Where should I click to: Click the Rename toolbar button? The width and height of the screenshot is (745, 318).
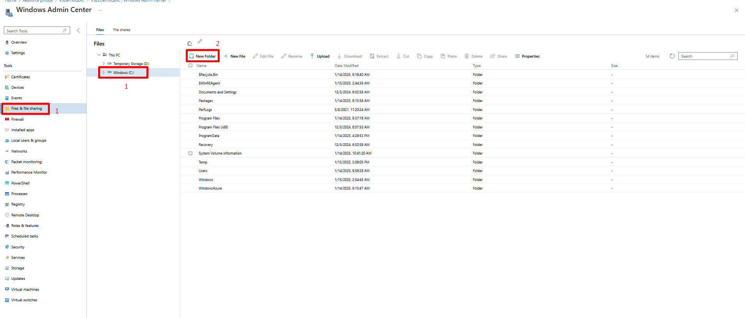(x=292, y=56)
